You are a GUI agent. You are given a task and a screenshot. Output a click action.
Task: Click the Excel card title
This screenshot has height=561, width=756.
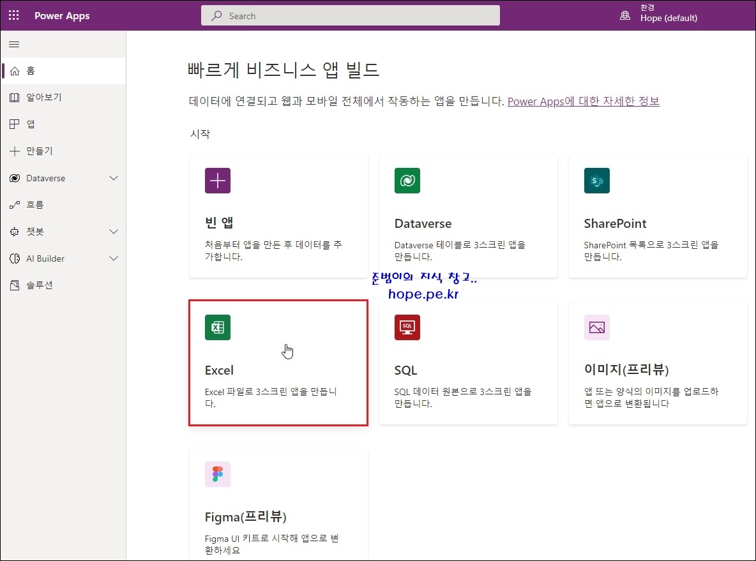coord(219,370)
